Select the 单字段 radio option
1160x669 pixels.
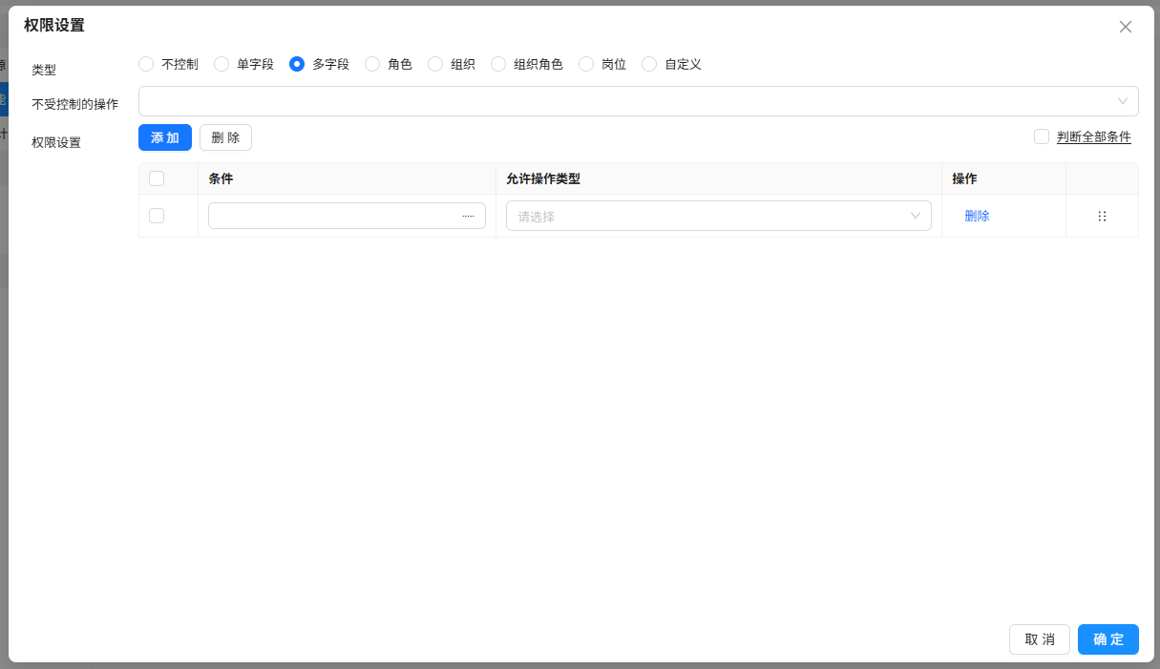221,64
